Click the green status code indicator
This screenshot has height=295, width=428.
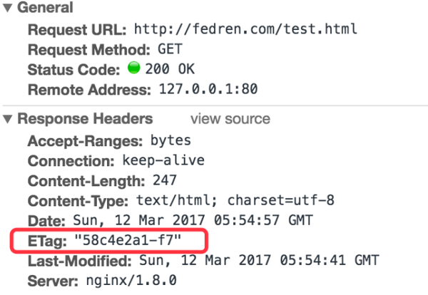134,68
